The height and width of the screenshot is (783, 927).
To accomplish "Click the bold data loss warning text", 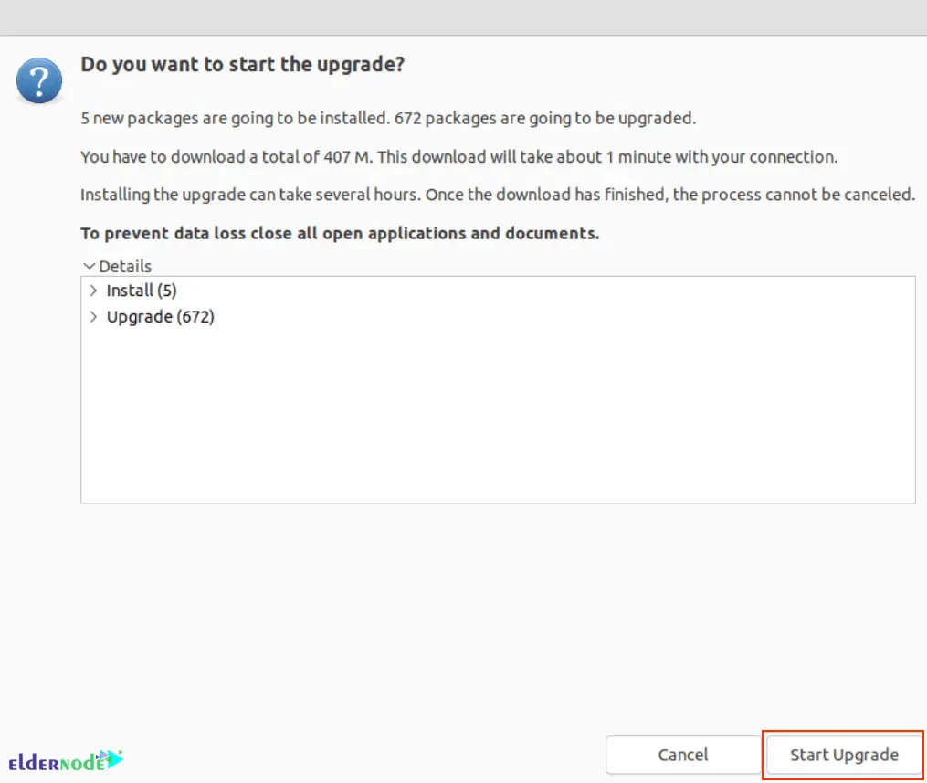I will [x=340, y=233].
